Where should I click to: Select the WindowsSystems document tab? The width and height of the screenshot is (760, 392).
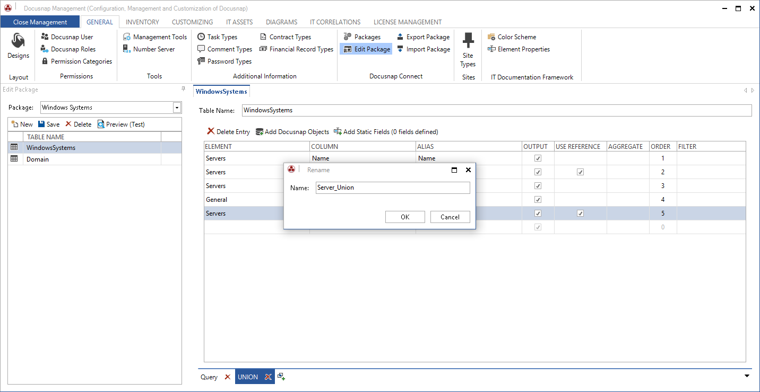(221, 92)
